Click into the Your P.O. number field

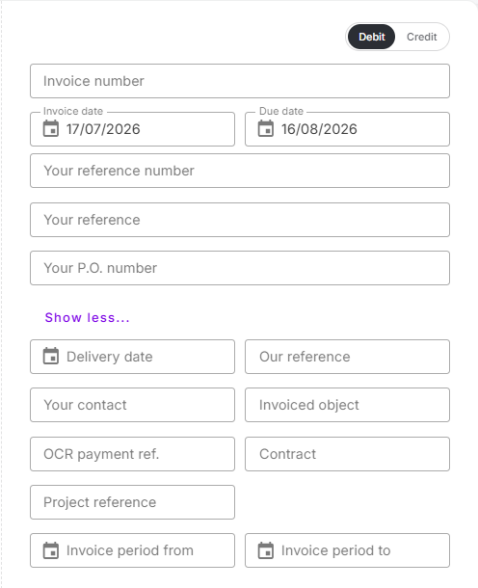240,268
